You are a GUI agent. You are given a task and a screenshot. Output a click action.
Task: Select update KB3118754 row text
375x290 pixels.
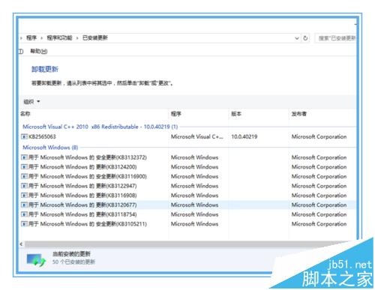pos(82,214)
